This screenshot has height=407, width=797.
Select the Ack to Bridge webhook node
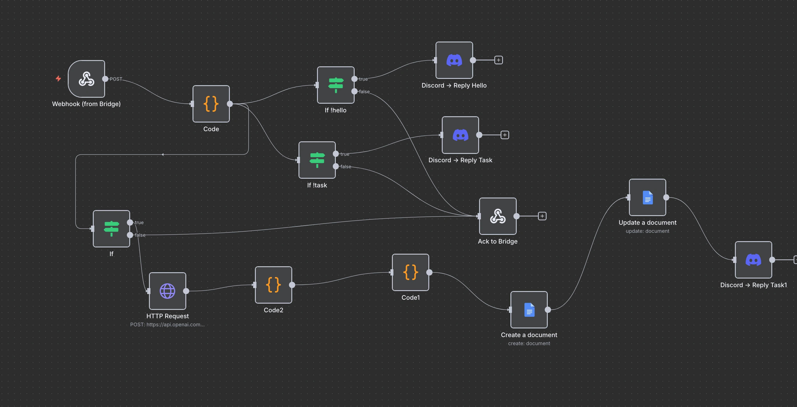click(498, 216)
